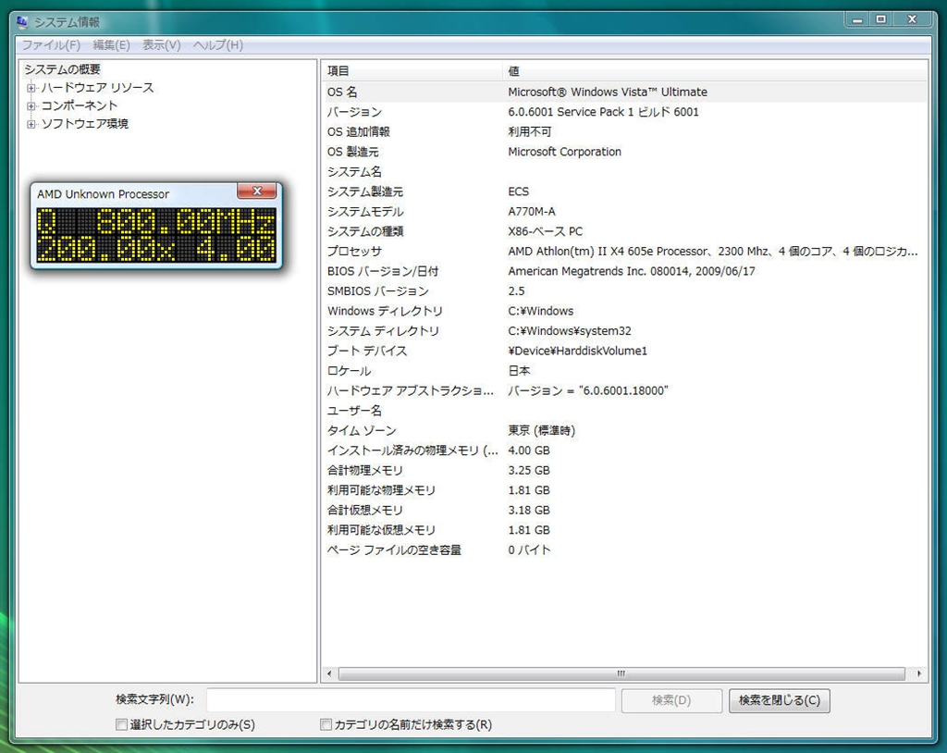Select 利用可能な仮想メモリ row label
This screenshot has width=947, height=753.
pyautogui.click(x=381, y=531)
